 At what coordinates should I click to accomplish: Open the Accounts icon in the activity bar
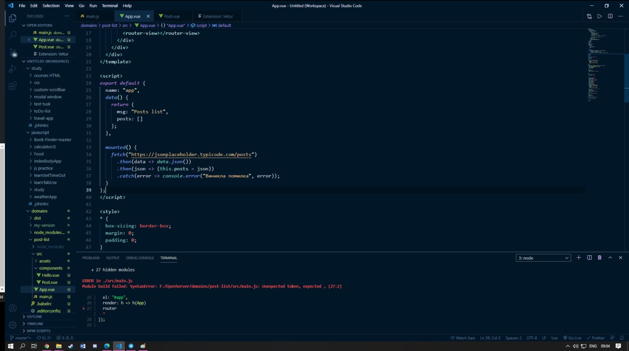point(13,308)
